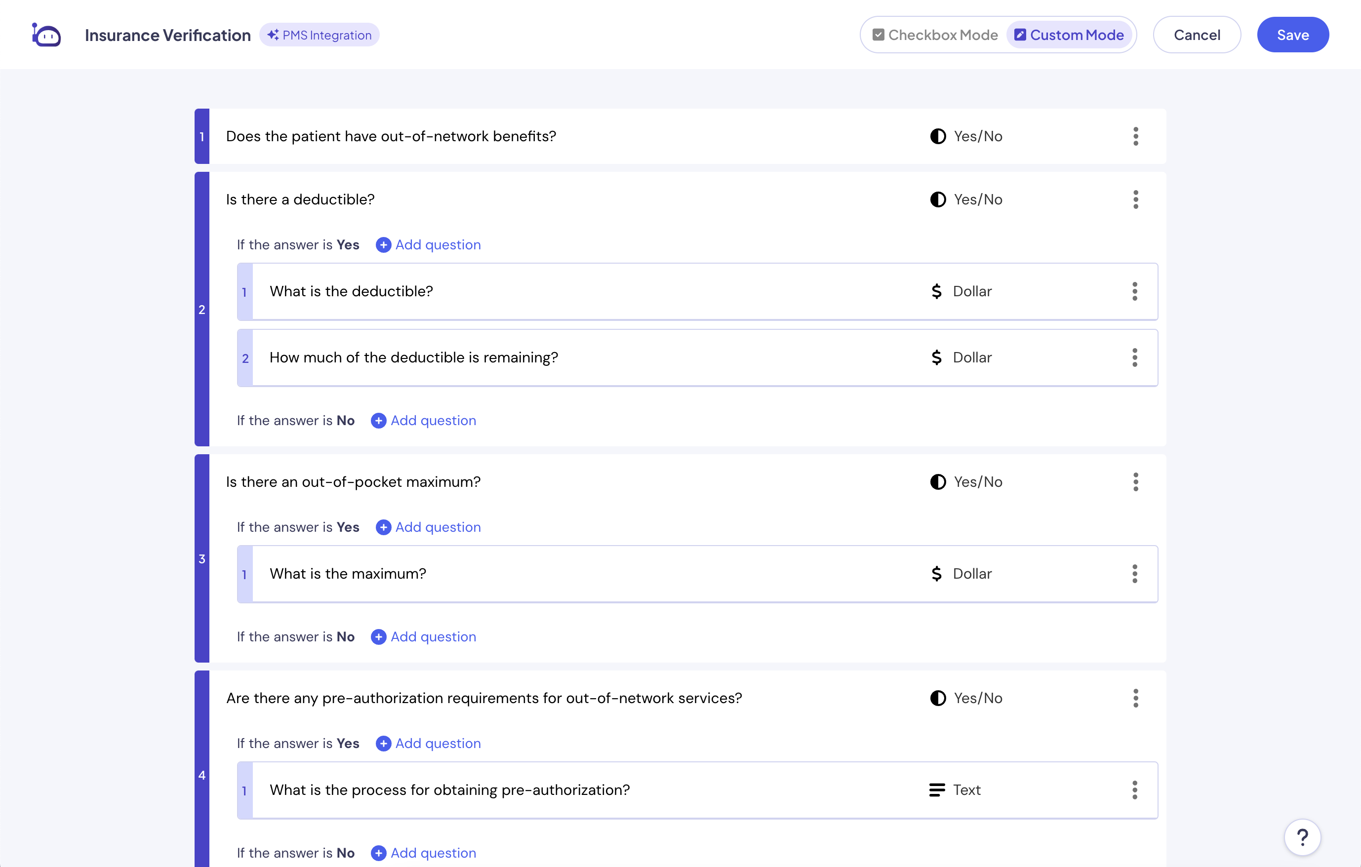This screenshot has height=867, width=1361.
Task: Click the Cancel button
Action: point(1197,35)
